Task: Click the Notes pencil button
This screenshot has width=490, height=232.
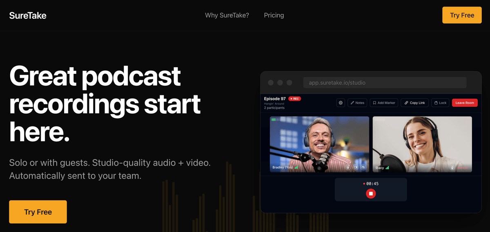Action: [x=357, y=103]
